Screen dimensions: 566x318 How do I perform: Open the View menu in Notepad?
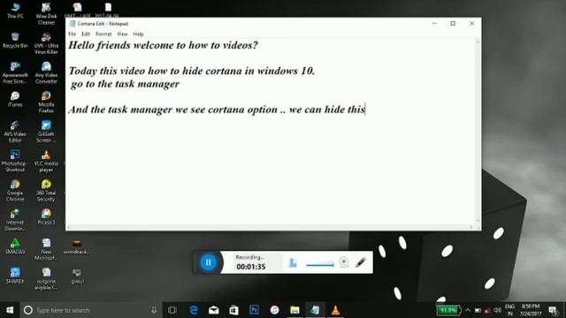[x=122, y=34]
